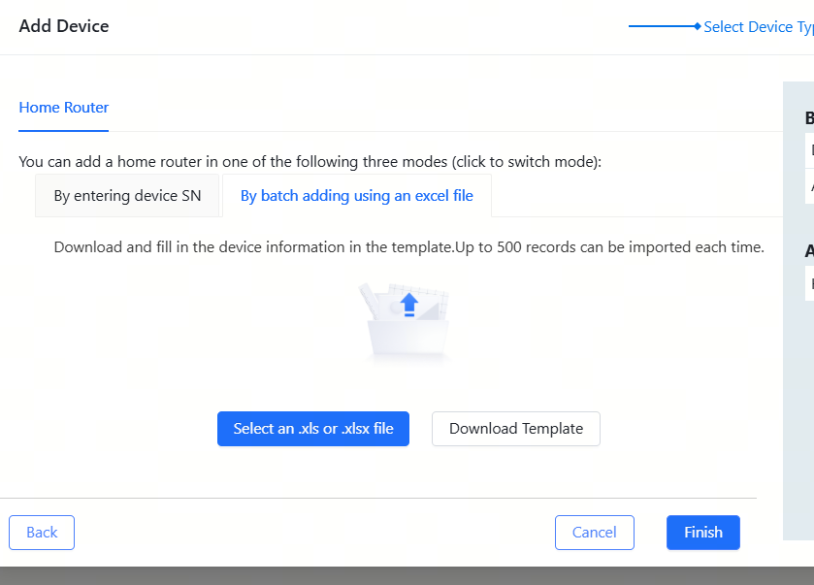This screenshot has height=585, width=814.
Task: Click the blue upload arrow in illustration
Action: (409, 303)
